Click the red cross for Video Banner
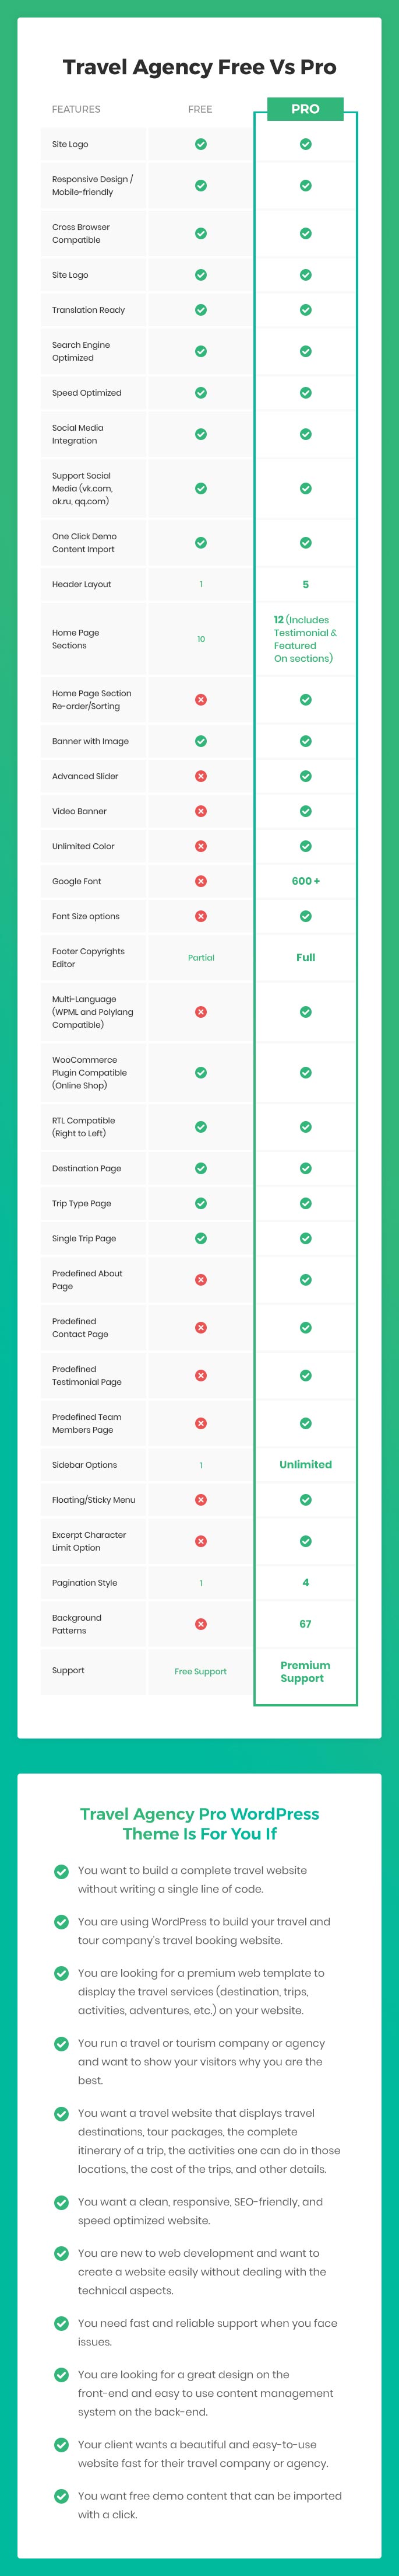Image resolution: width=399 pixels, height=2576 pixels. [200, 811]
